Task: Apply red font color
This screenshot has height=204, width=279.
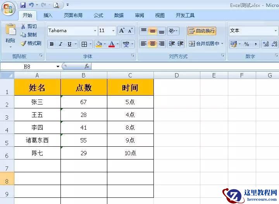Action: coord(112,44)
